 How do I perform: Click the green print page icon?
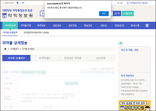coord(121,43)
